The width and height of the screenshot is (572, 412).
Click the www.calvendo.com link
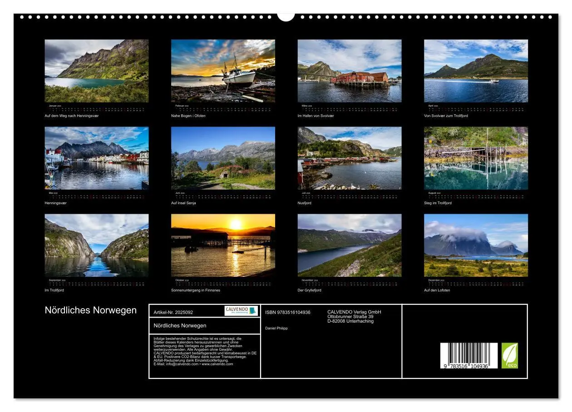[x=217, y=364]
